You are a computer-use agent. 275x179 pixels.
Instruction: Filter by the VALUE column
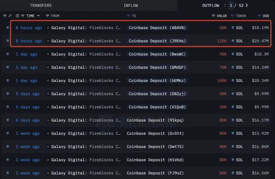pos(213,16)
